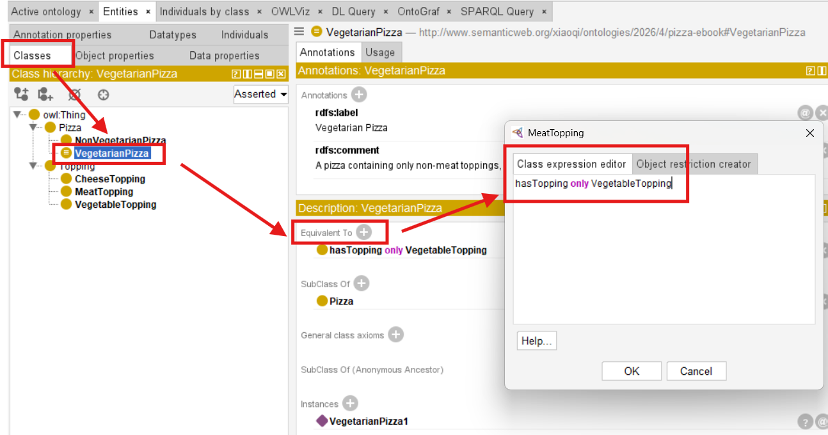Open the OntoGraf tab
Viewport: 828px width, 435px height.
[419, 12]
